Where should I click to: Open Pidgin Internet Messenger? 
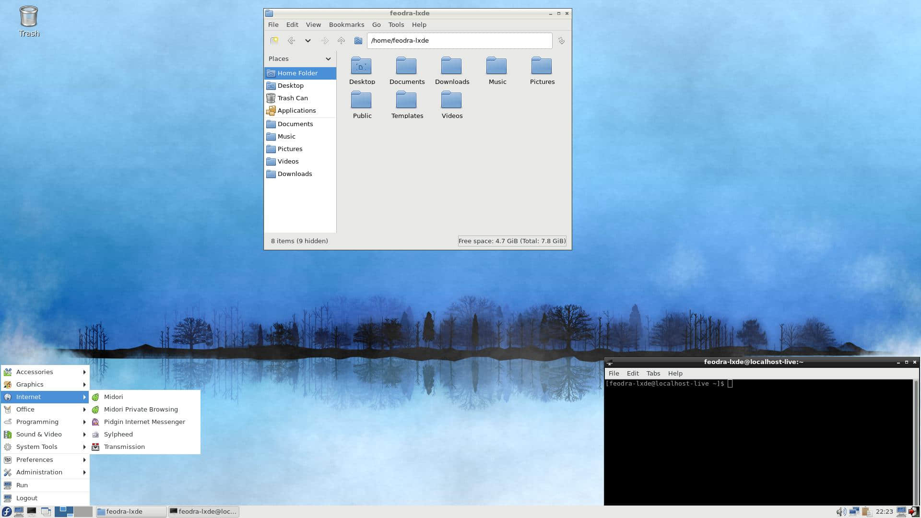pyautogui.click(x=144, y=422)
